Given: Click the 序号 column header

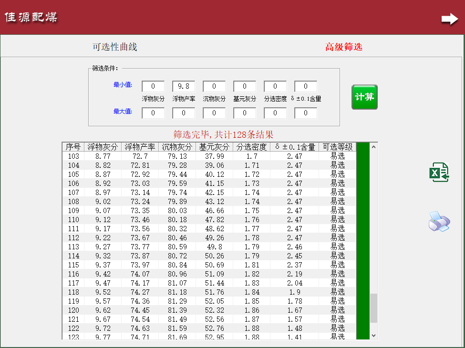Looking at the screenshot, I should (x=74, y=147).
